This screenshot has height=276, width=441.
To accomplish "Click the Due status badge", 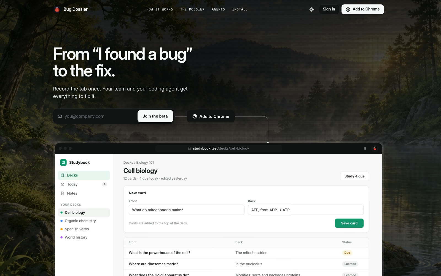I will point(347,253).
